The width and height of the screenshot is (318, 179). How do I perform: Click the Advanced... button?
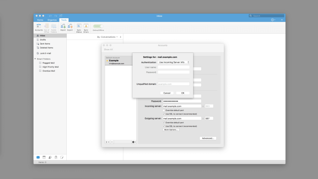(x=208, y=138)
